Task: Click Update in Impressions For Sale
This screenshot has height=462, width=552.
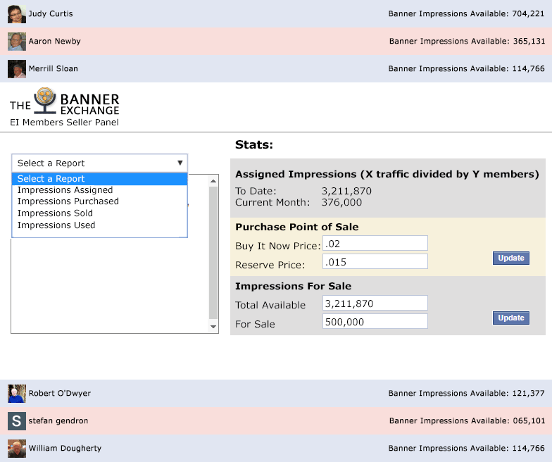Action: click(x=511, y=318)
